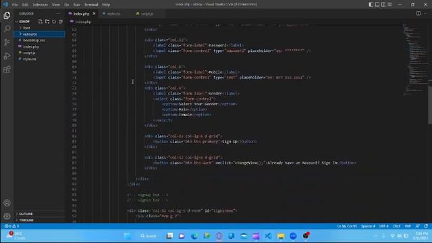Close the index.php tab
This screenshot has height=243, width=432.
pos(94,13)
